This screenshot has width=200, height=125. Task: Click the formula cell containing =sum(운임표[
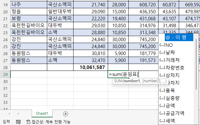coord(118,74)
